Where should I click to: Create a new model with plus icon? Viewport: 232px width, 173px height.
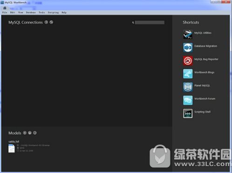(x=25, y=133)
